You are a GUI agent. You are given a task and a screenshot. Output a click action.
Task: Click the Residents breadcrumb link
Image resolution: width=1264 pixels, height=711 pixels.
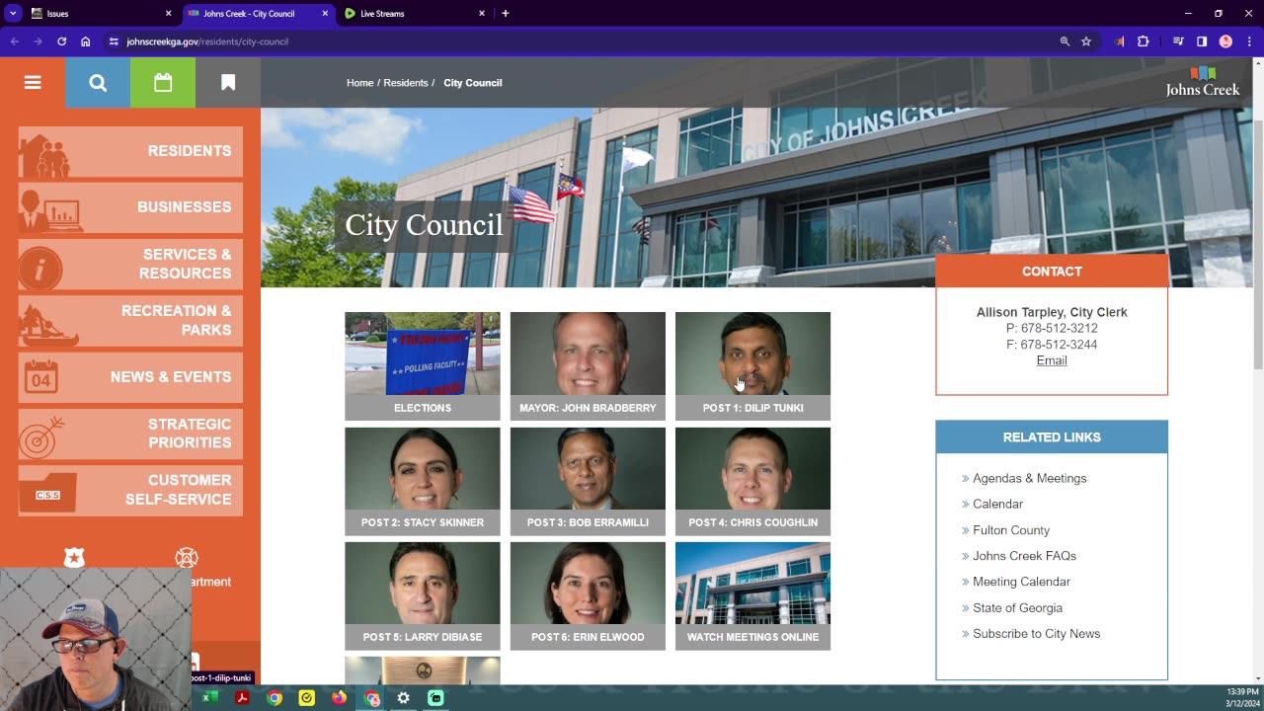click(406, 83)
